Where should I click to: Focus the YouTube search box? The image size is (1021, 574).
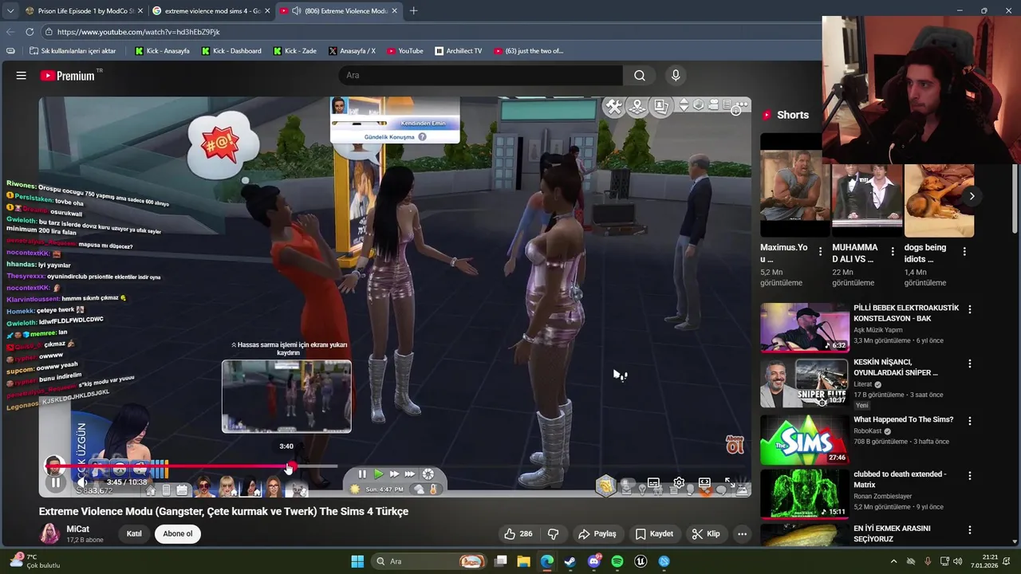480,76
